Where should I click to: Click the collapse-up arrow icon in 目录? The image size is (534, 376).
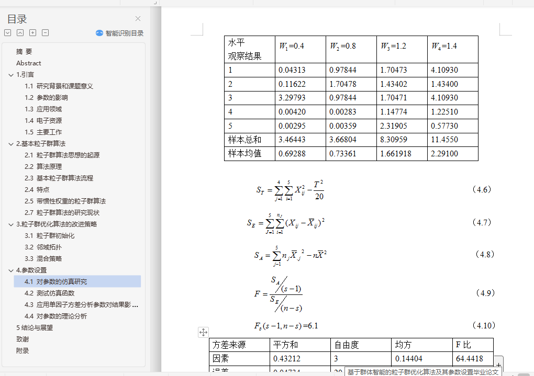click(20, 32)
